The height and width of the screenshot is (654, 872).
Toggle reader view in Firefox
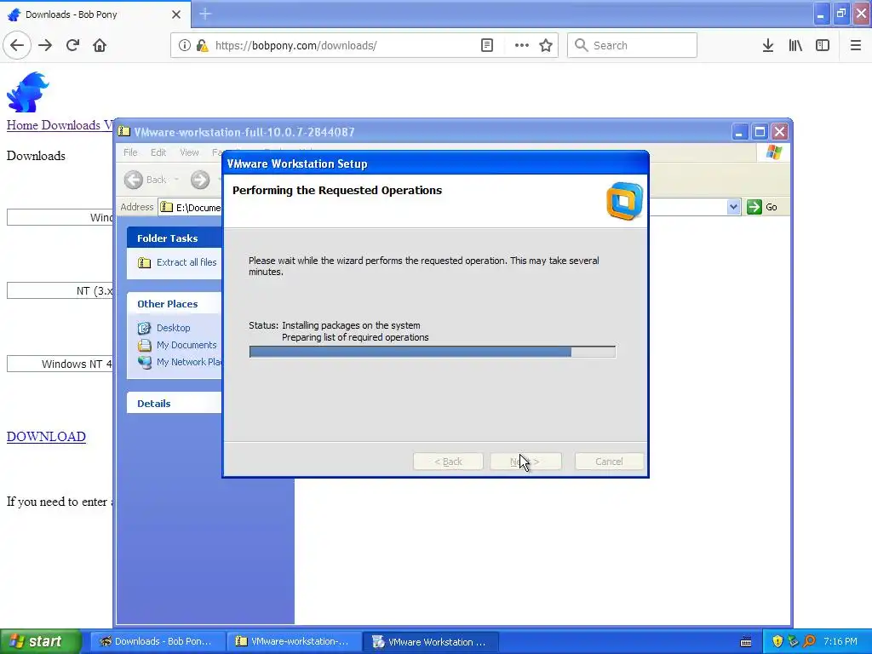click(486, 46)
